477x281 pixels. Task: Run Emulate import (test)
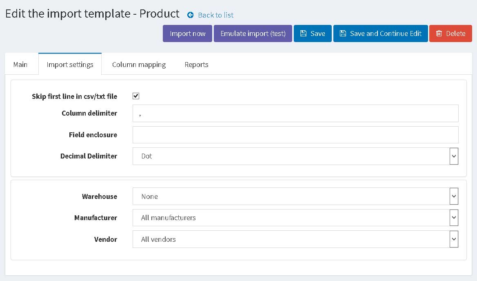pos(253,33)
